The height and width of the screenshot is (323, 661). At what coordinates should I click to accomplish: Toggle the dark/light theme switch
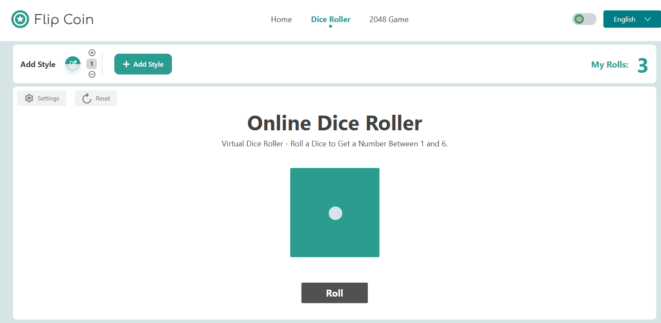(x=584, y=19)
